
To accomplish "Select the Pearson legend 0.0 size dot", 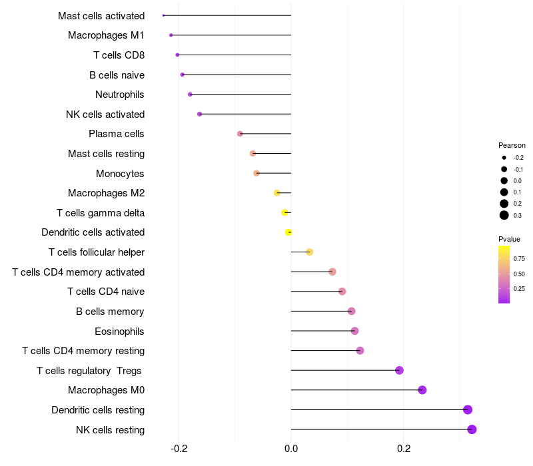I will [x=504, y=180].
